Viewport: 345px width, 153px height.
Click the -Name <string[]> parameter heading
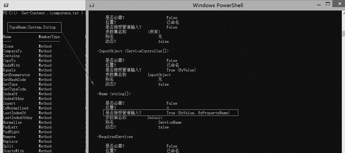point(114,94)
